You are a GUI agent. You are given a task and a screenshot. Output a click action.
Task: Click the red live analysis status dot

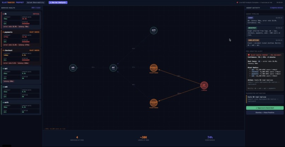click(237, 2)
